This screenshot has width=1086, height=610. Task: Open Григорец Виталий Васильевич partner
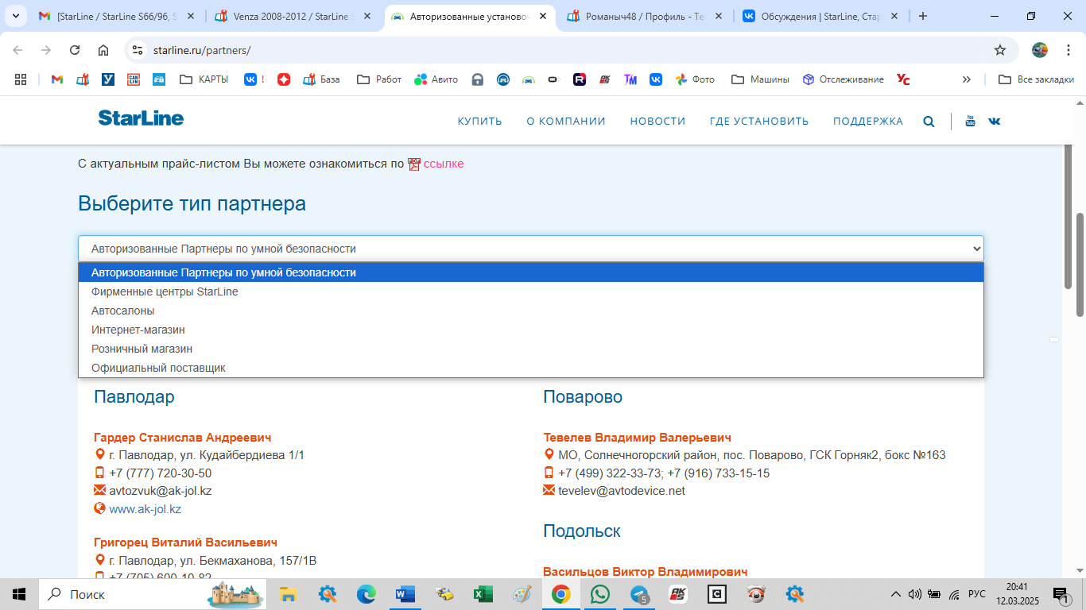pos(185,542)
